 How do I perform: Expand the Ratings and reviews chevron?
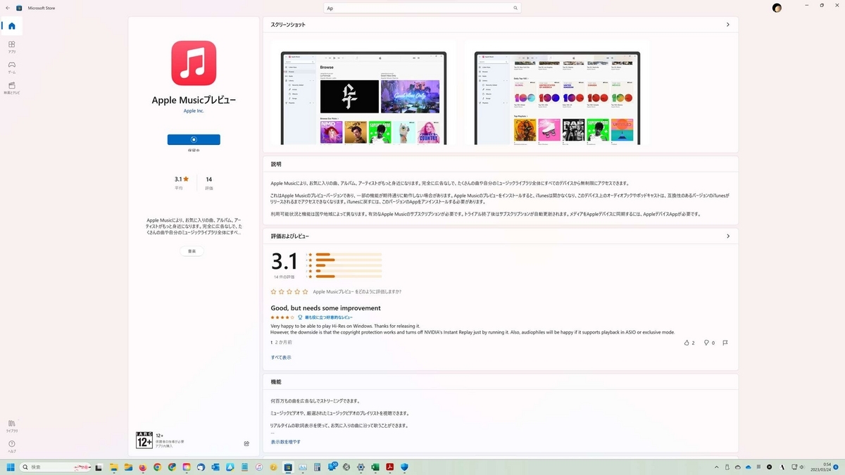[x=728, y=236]
